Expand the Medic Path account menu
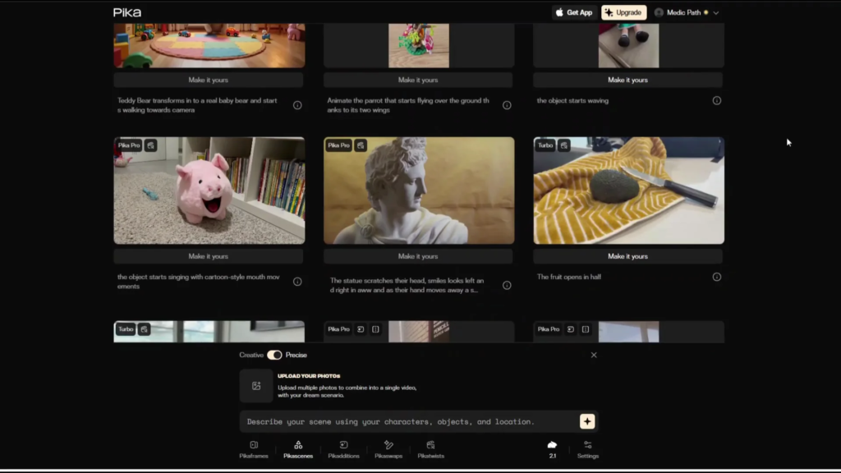841x473 pixels. tap(687, 12)
